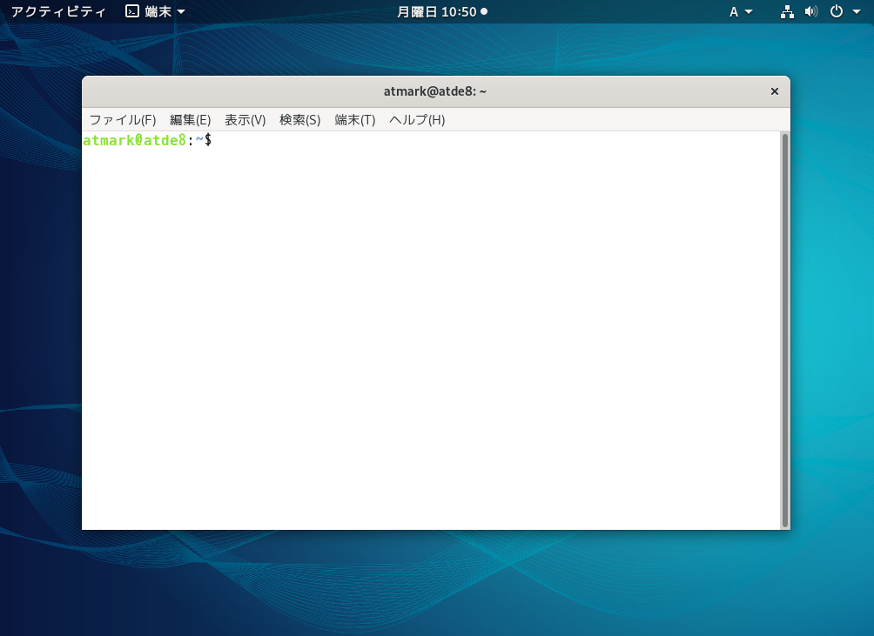Screen dimensions: 874x636
Task: Click the terminal's vertical scrollbar
Action: click(785, 331)
